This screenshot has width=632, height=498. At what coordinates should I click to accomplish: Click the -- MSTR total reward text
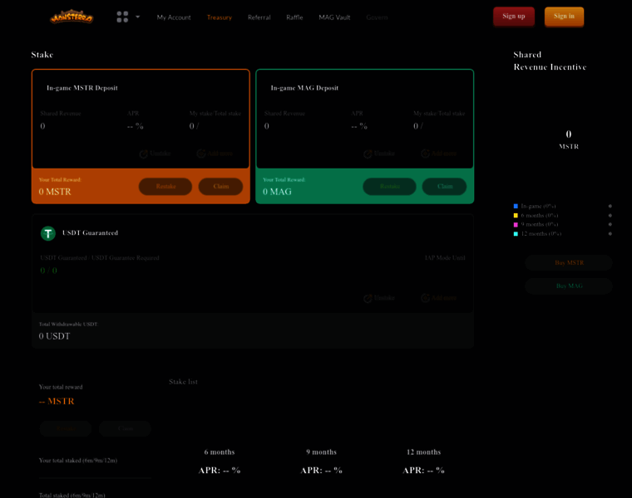click(x=57, y=402)
